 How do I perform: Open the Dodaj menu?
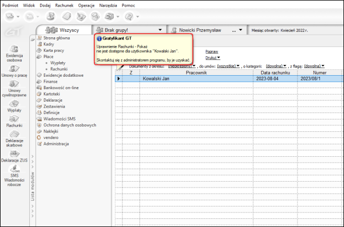pyautogui.click(x=45, y=5)
